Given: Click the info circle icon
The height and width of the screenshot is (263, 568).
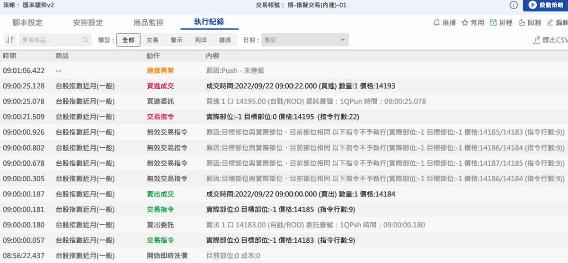Looking at the screenshot, I should (514, 5).
